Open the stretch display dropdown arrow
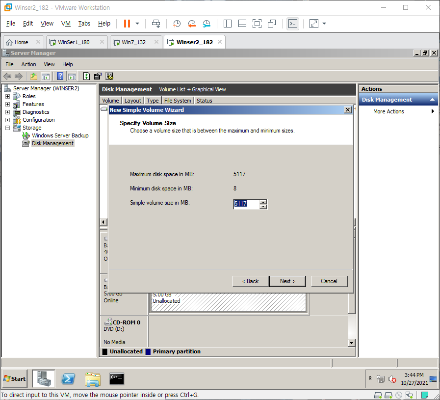Image resolution: width=440 pixels, height=400 pixels. click(x=324, y=24)
